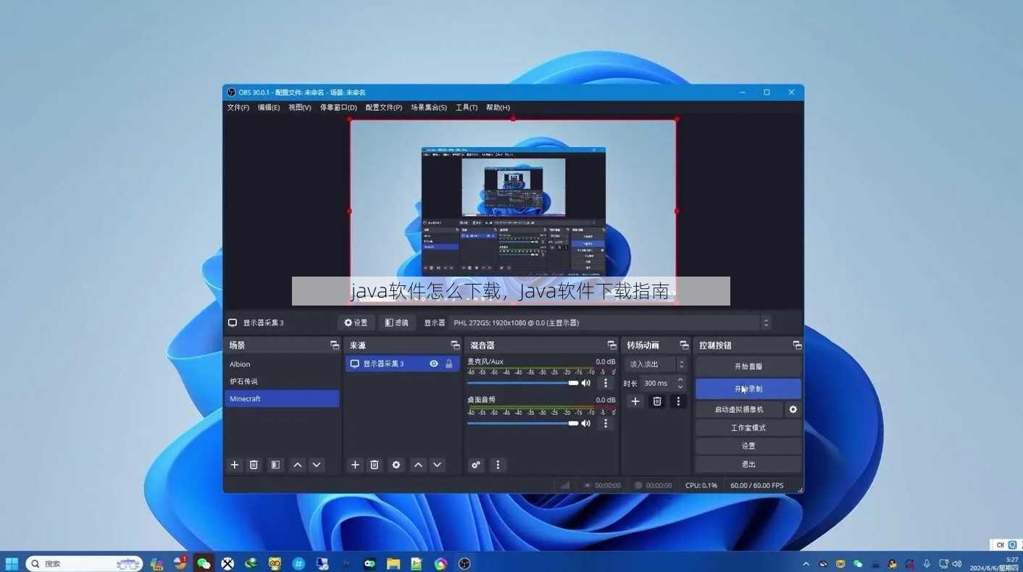Open scene filters icon in Scenes panel
Viewport: 1023px width, 572px height.
(275, 465)
